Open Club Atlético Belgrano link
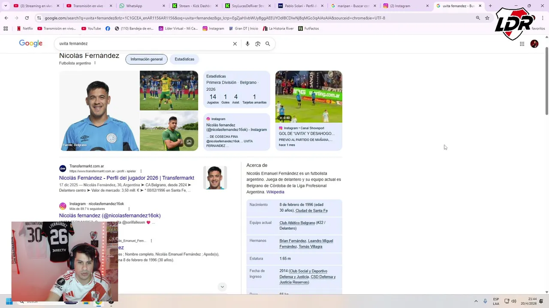Screen dimensions: 549x308 pyautogui.click(x=297, y=223)
